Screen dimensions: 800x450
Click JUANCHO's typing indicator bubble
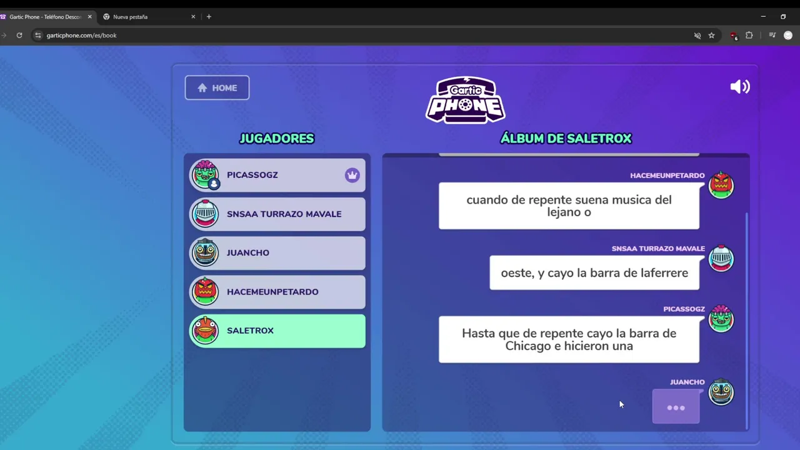676,407
